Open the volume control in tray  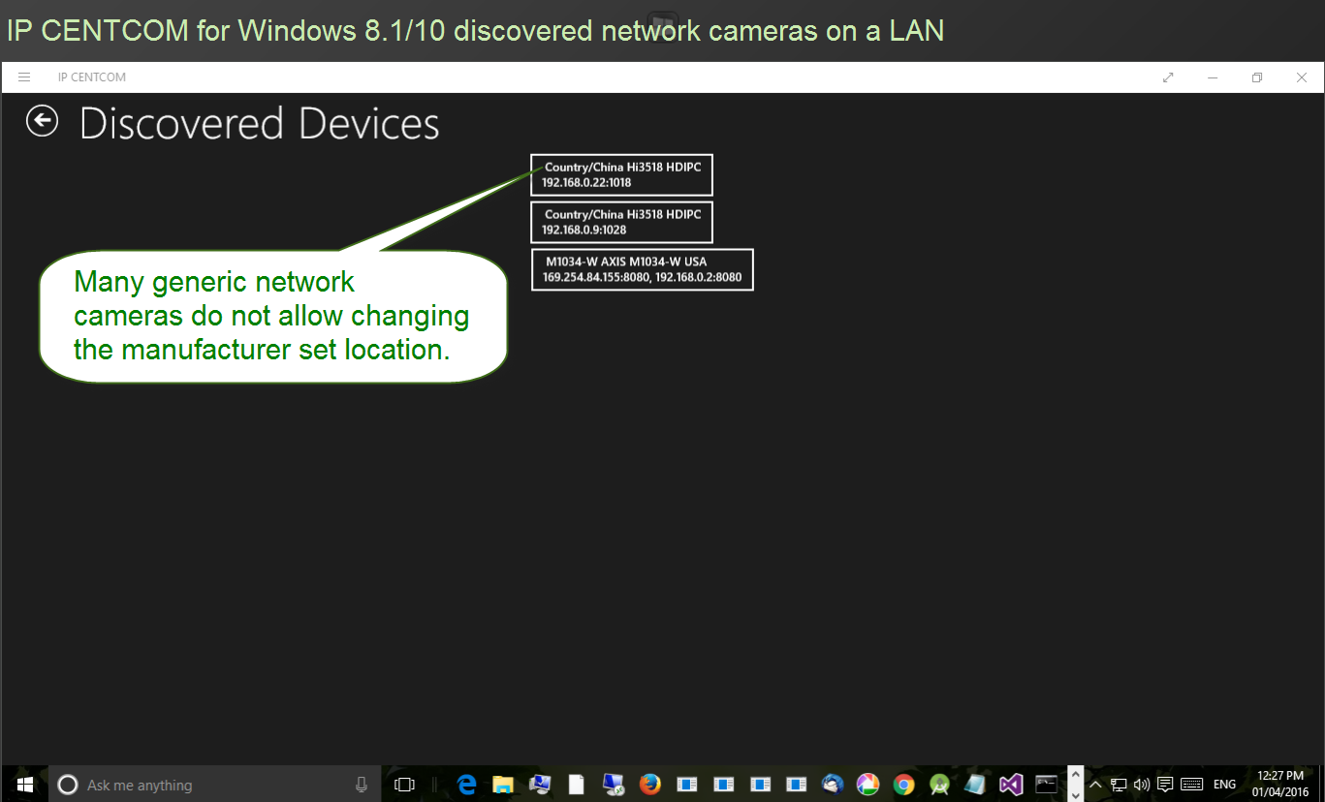(1142, 785)
